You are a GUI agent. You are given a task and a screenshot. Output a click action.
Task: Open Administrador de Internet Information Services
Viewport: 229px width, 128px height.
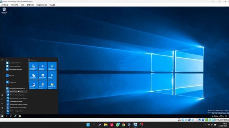tap(16, 98)
